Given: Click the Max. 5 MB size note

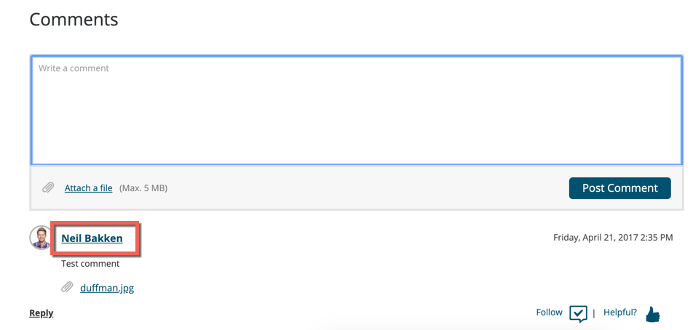Looking at the screenshot, I should click(143, 188).
